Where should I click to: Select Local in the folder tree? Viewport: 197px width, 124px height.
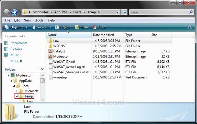coord(25,86)
